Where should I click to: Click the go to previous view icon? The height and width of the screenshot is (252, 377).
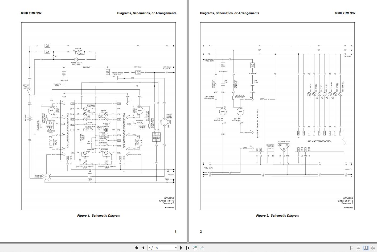pyautogui.click(x=195, y=248)
